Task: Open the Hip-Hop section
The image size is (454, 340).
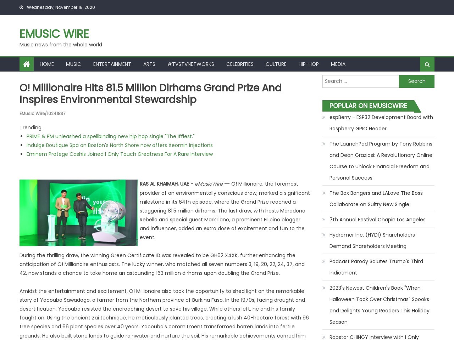Action: click(308, 64)
